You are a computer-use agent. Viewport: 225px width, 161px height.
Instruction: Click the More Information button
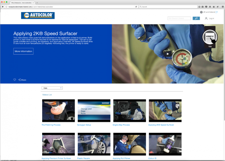coord(23,51)
